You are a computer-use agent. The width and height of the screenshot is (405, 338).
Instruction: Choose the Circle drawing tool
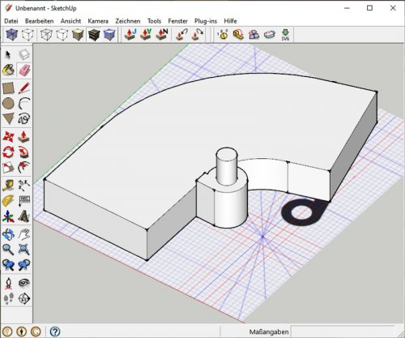pyautogui.click(x=8, y=104)
